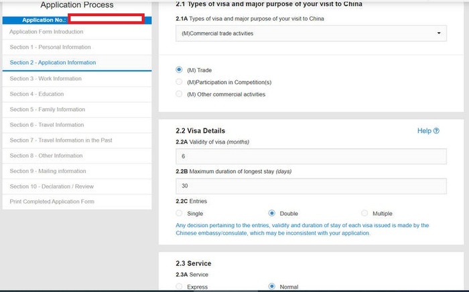Open Section 8 - Other Information
The image size is (469, 292).
coord(77,156)
